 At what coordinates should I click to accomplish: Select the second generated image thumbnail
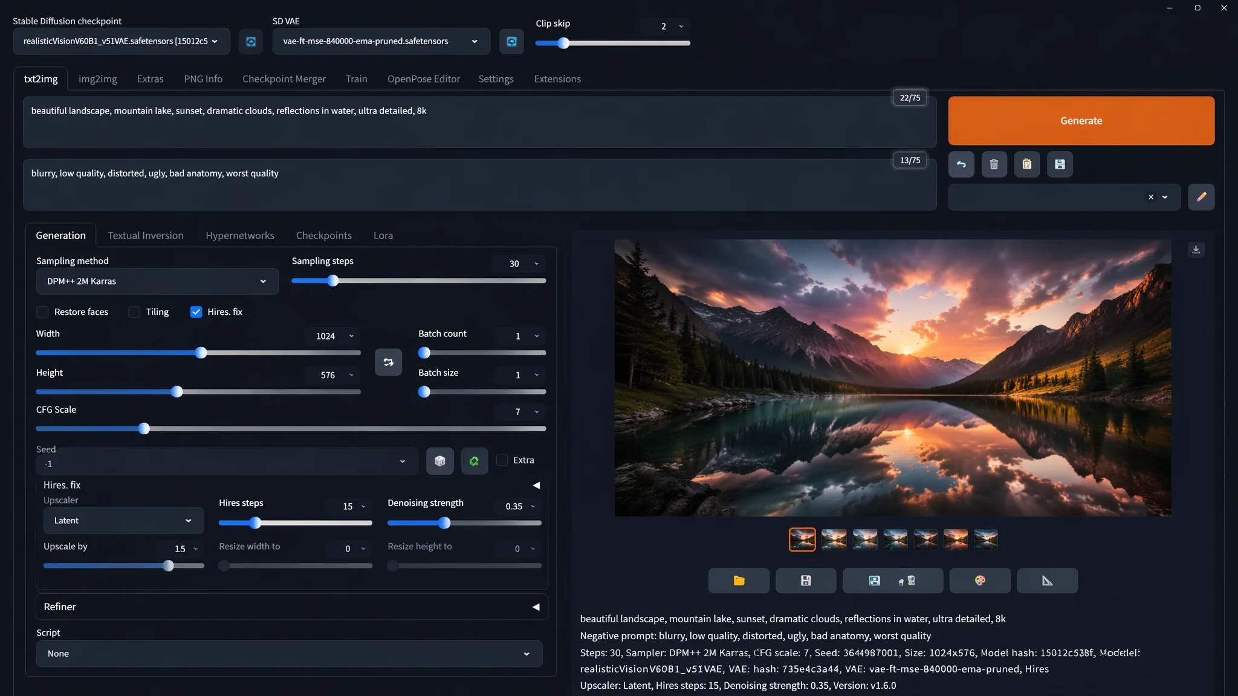tap(834, 540)
